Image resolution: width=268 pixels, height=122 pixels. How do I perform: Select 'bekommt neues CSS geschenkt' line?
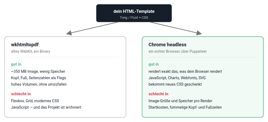[x=175, y=84]
